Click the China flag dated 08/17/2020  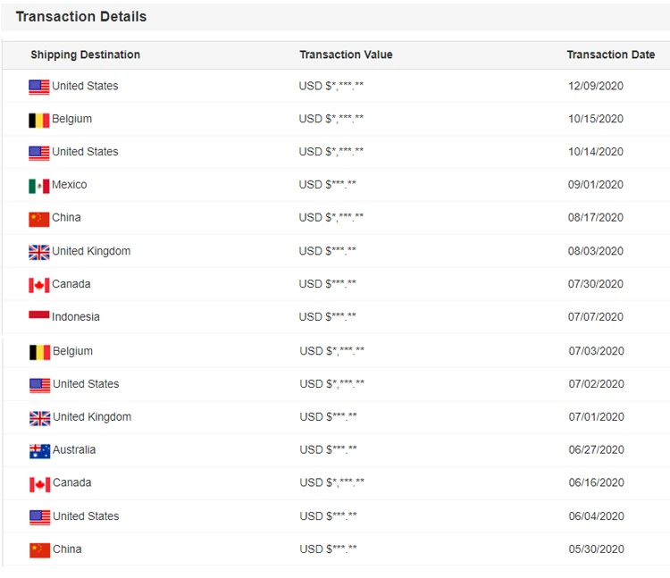tap(38, 219)
